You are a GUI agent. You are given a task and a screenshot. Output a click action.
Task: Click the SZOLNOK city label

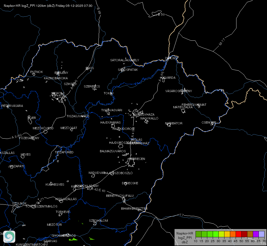pos(19,203)
